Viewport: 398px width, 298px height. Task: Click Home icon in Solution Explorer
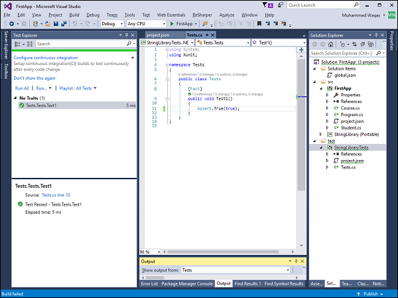pos(330,44)
